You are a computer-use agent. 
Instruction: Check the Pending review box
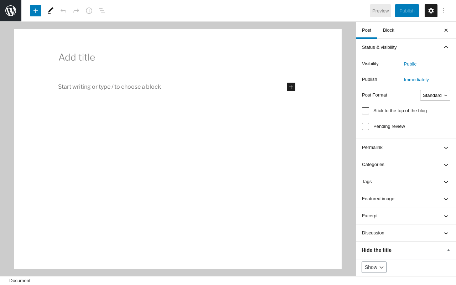click(366, 126)
